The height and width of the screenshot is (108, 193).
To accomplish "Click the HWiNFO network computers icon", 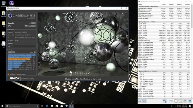I will [x=165, y=101].
